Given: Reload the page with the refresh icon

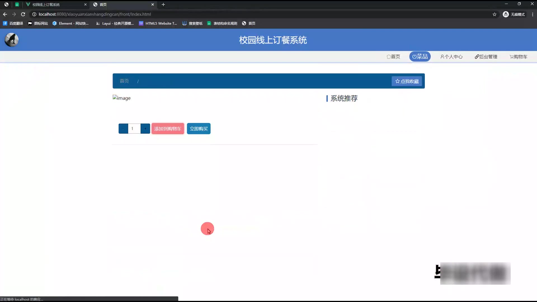Looking at the screenshot, I should click(x=23, y=14).
